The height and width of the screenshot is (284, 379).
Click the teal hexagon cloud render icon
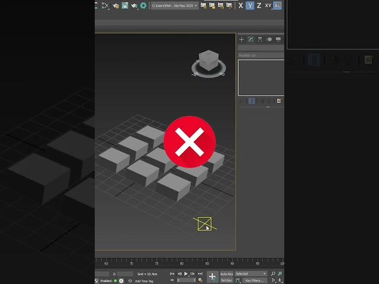coord(143,5)
